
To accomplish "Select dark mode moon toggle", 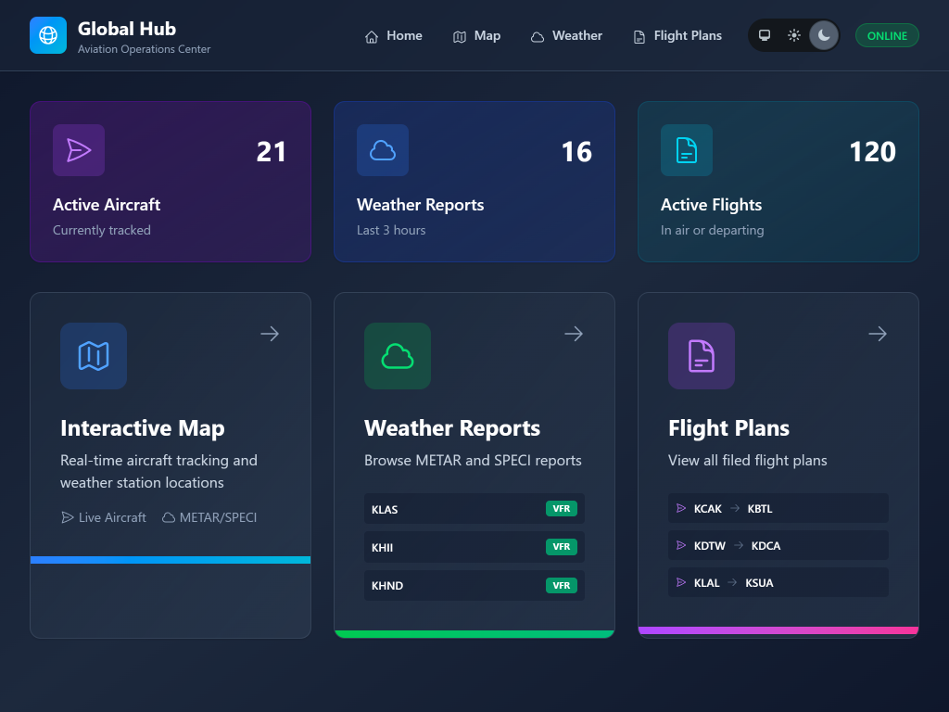I will point(824,35).
